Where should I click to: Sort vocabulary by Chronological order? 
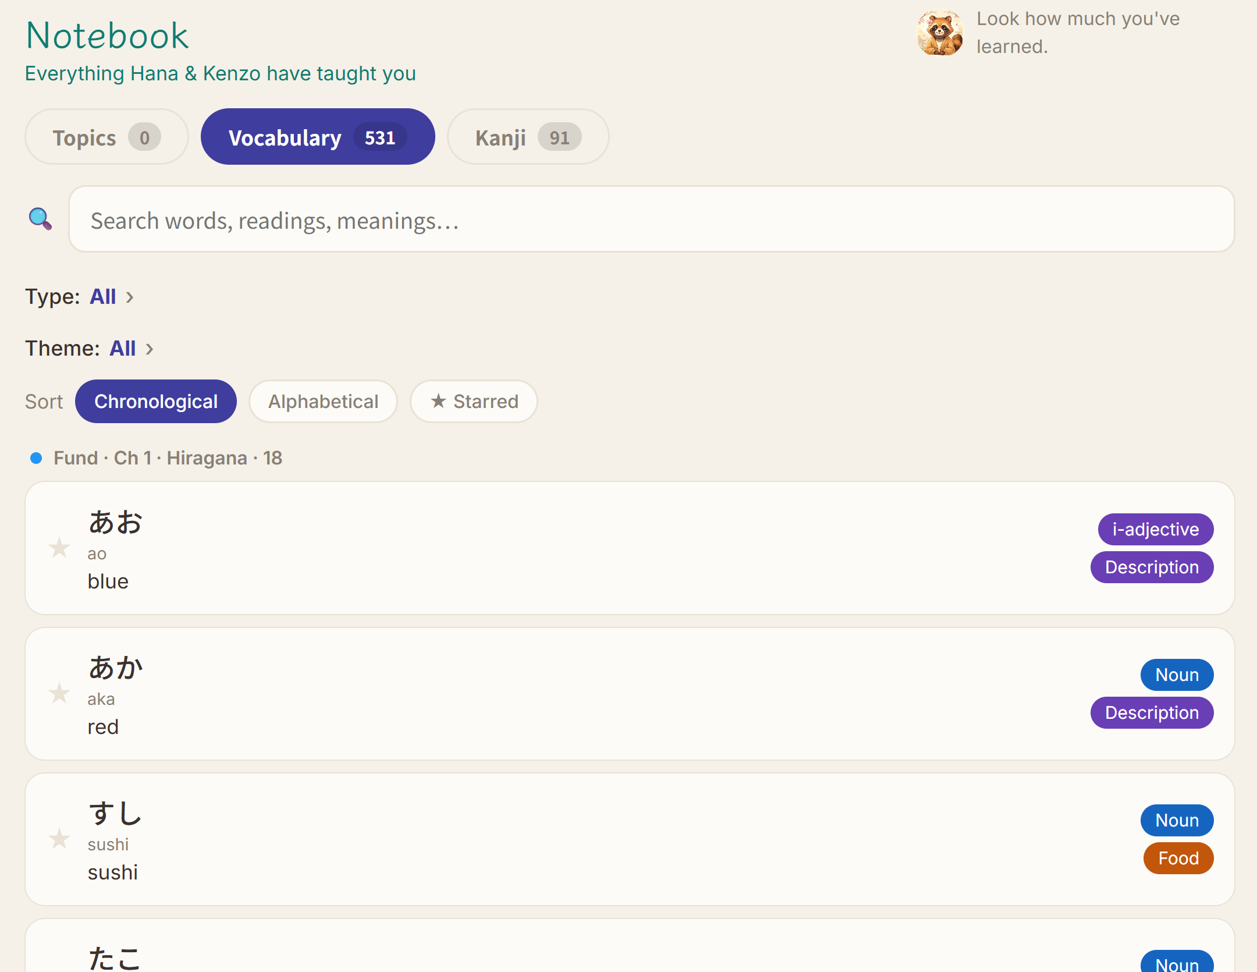pos(156,402)
